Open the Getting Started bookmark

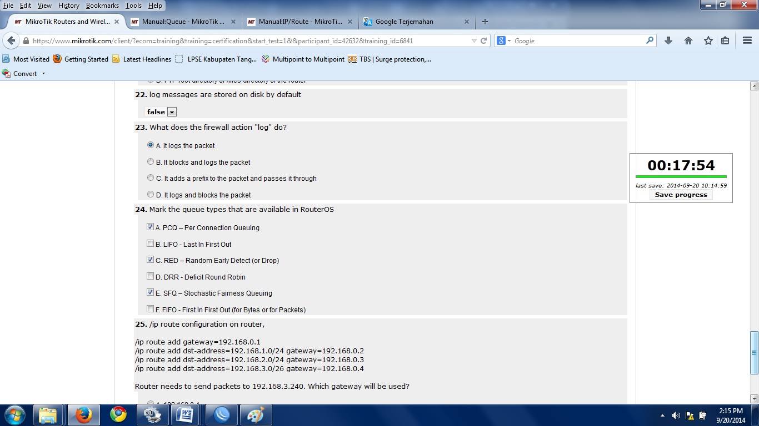(x=81, y=59)
